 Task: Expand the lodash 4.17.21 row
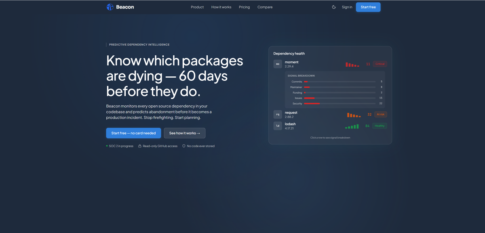[330, 126]
